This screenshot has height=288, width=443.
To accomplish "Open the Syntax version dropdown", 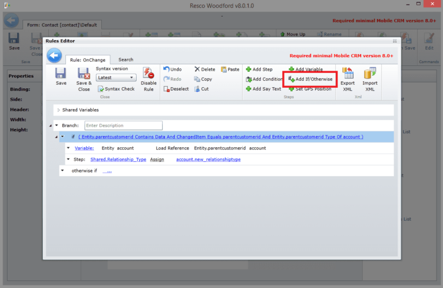I will [116, 78].
